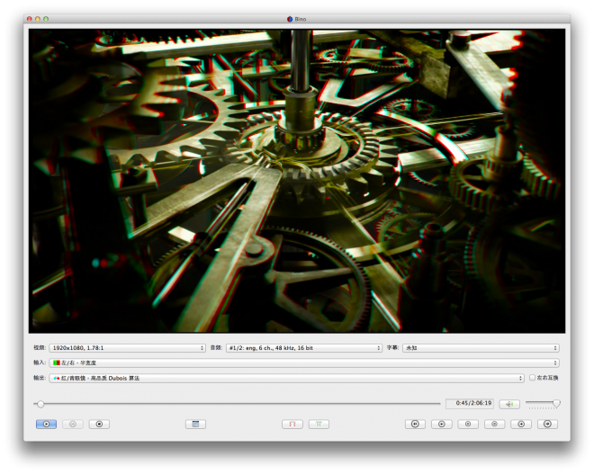Open the output mode dropdown Dubois
594x474 pixels.
click(286, 378)
